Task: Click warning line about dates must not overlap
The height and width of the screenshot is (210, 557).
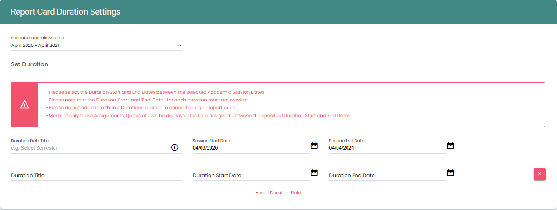Action: (x=147, y=100)
